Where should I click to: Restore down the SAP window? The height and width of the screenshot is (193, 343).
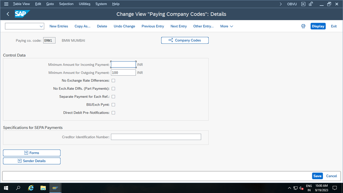pos(329,4)
